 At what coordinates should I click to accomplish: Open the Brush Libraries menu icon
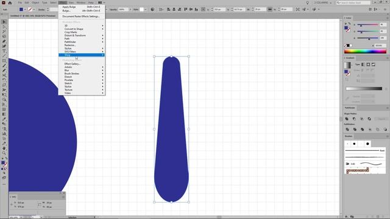(347, 217)
